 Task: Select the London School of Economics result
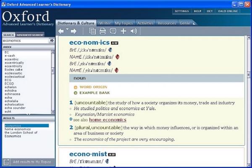(21, 134)
